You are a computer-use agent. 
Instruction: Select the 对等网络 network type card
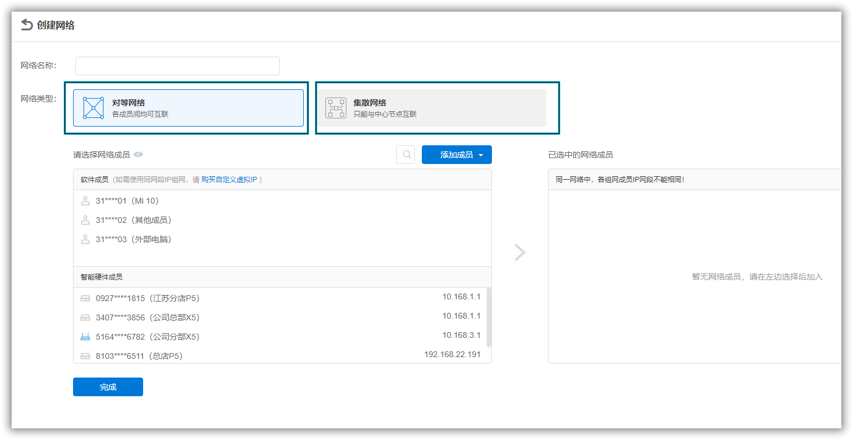pos(187,107)
